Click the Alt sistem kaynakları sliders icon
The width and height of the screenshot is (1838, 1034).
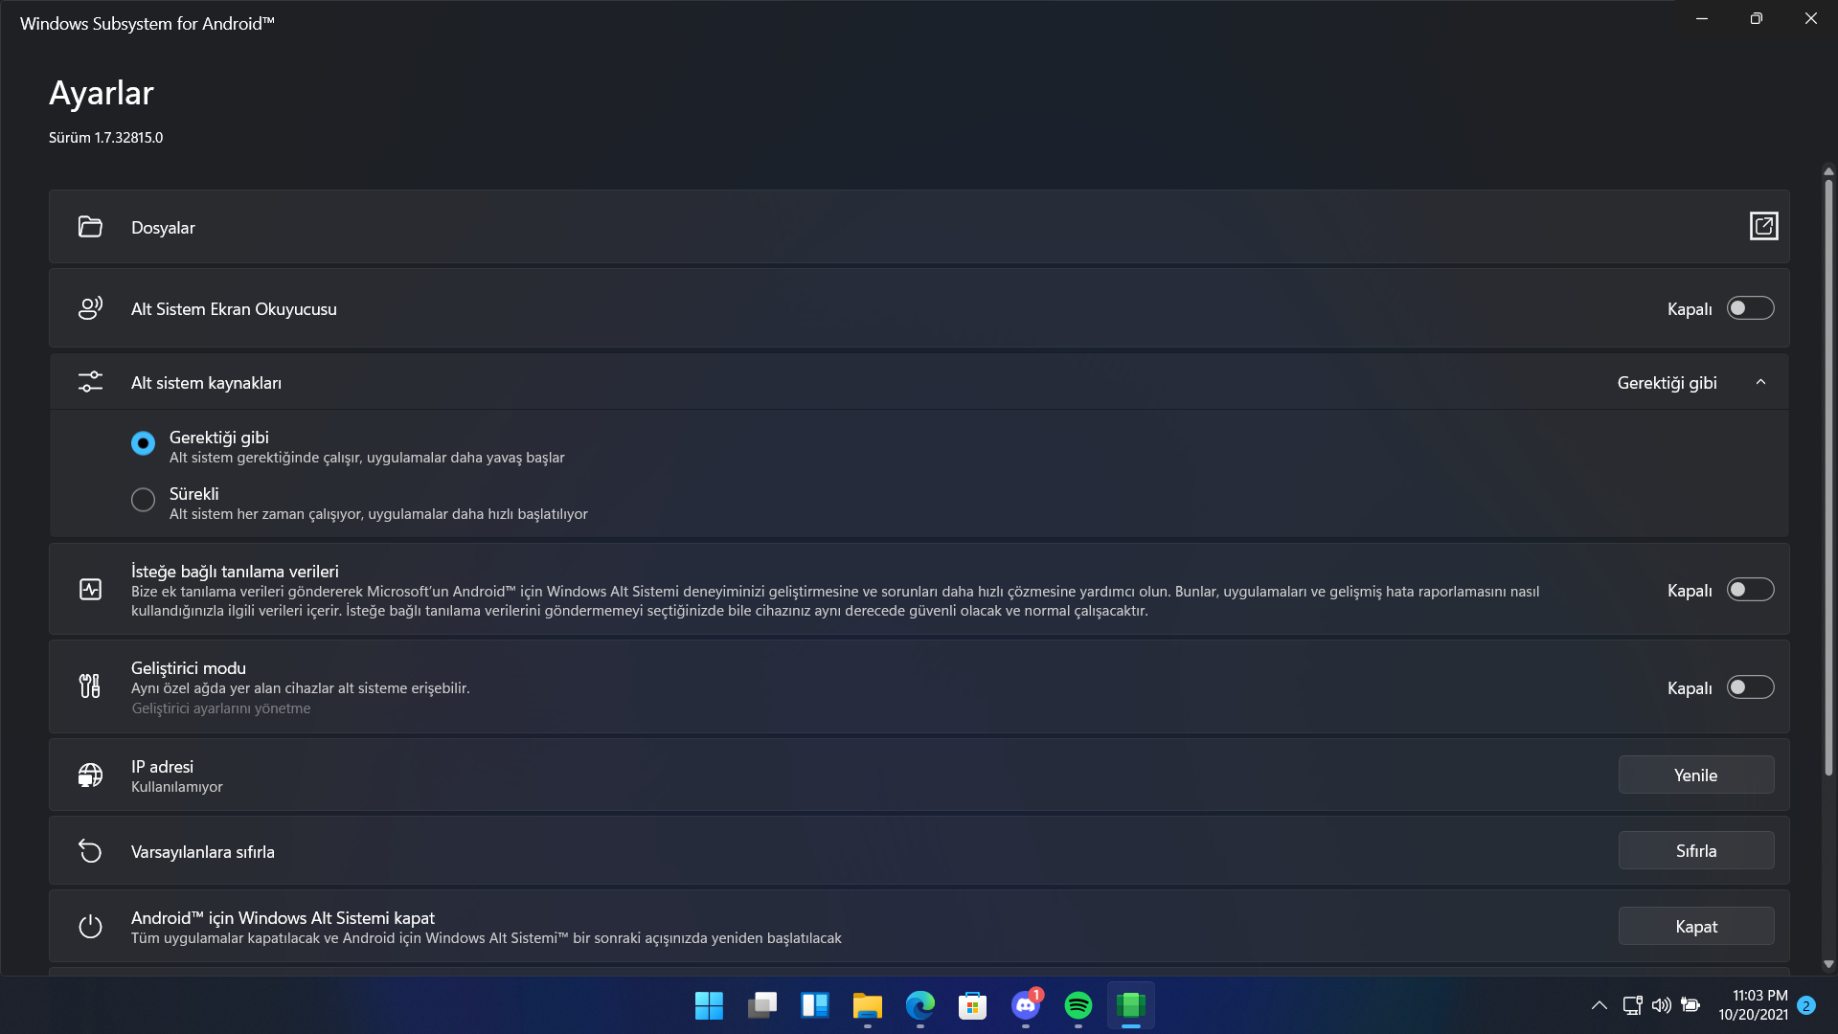point(90,382)
